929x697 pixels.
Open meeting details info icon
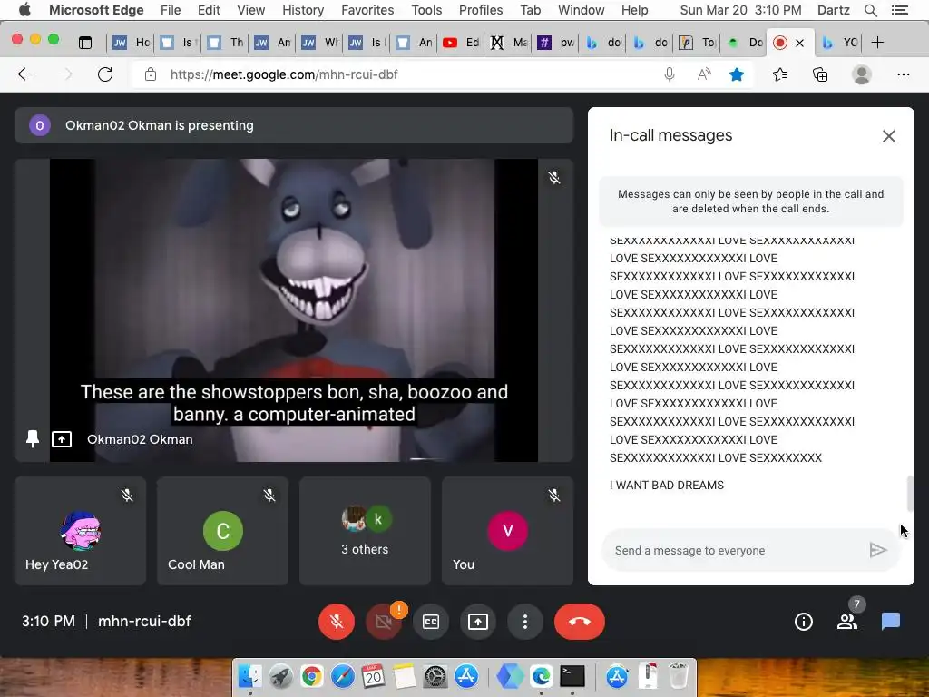click(804, 621)
